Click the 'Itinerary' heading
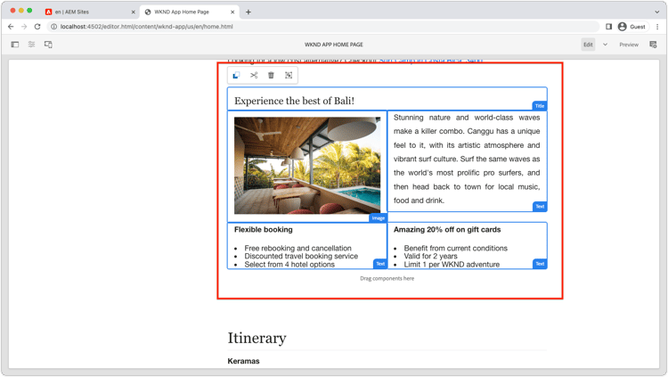The image size is (668, 377). click(257, 338)
